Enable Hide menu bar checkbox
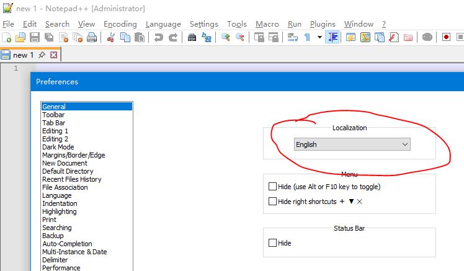The height and width of the screenshot is (271, 464). [272, 187]
